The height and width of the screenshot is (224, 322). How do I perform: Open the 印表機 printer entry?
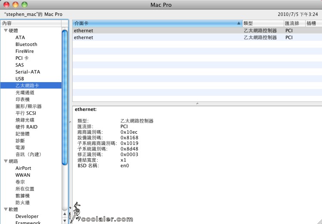pos(23,99)
